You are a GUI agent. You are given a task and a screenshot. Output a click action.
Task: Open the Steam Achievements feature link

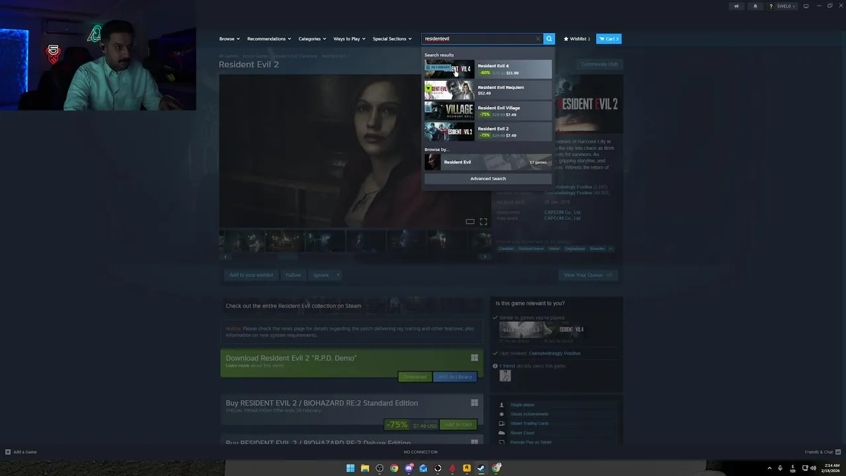click(529, 414)
